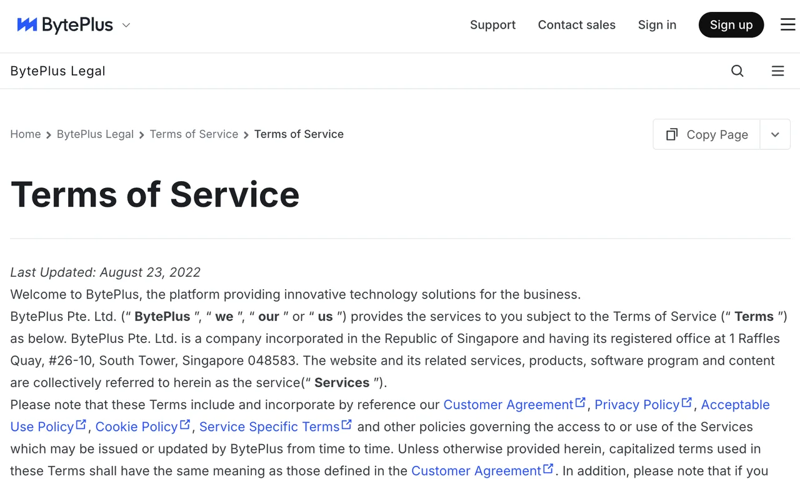800x479 pixels.
Task: Click the black Sign up button
Action: pos(731,25)
